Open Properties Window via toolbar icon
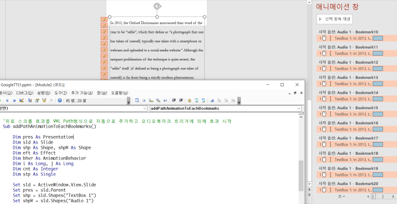 37,101
